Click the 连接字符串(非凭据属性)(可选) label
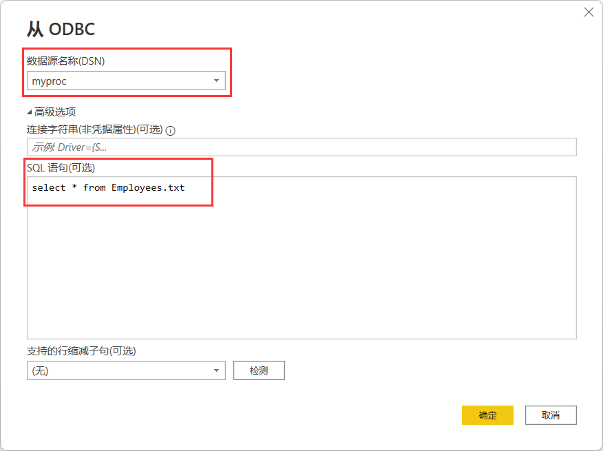603x451 pixels. click(94, 129)
